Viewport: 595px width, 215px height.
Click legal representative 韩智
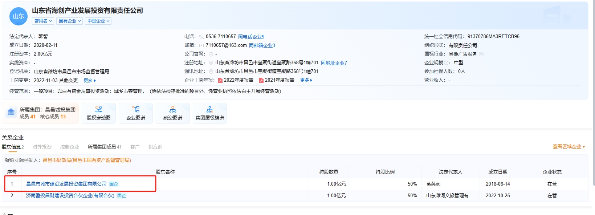(x=43, y=37)
